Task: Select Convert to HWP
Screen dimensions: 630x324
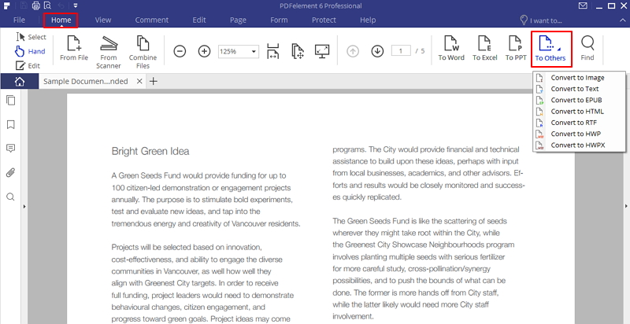Action: 579,134
